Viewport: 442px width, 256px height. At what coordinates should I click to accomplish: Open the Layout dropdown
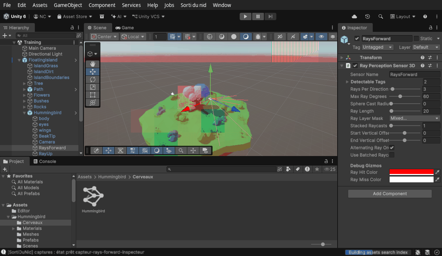[403, 16]
